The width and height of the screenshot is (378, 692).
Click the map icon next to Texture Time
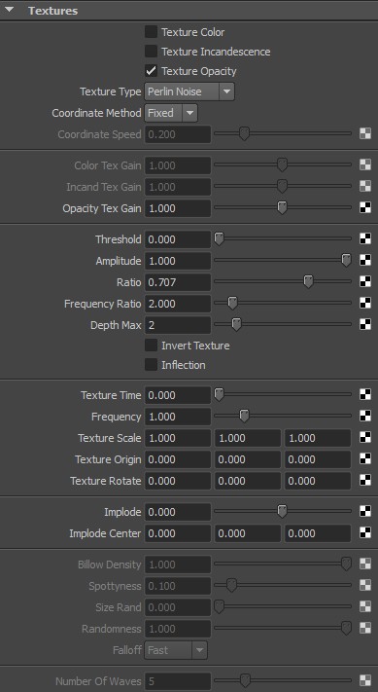click(365, 394)
